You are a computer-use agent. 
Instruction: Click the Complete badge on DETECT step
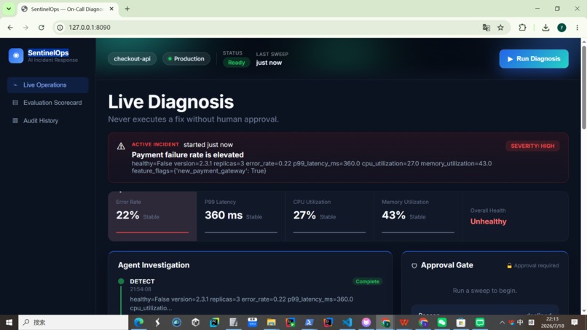(x=367, y=281)
